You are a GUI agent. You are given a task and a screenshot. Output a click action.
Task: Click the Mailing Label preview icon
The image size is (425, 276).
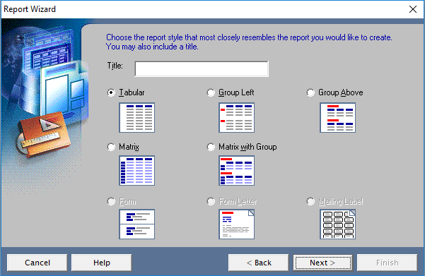pyautogui.click(x=338, y=224)
